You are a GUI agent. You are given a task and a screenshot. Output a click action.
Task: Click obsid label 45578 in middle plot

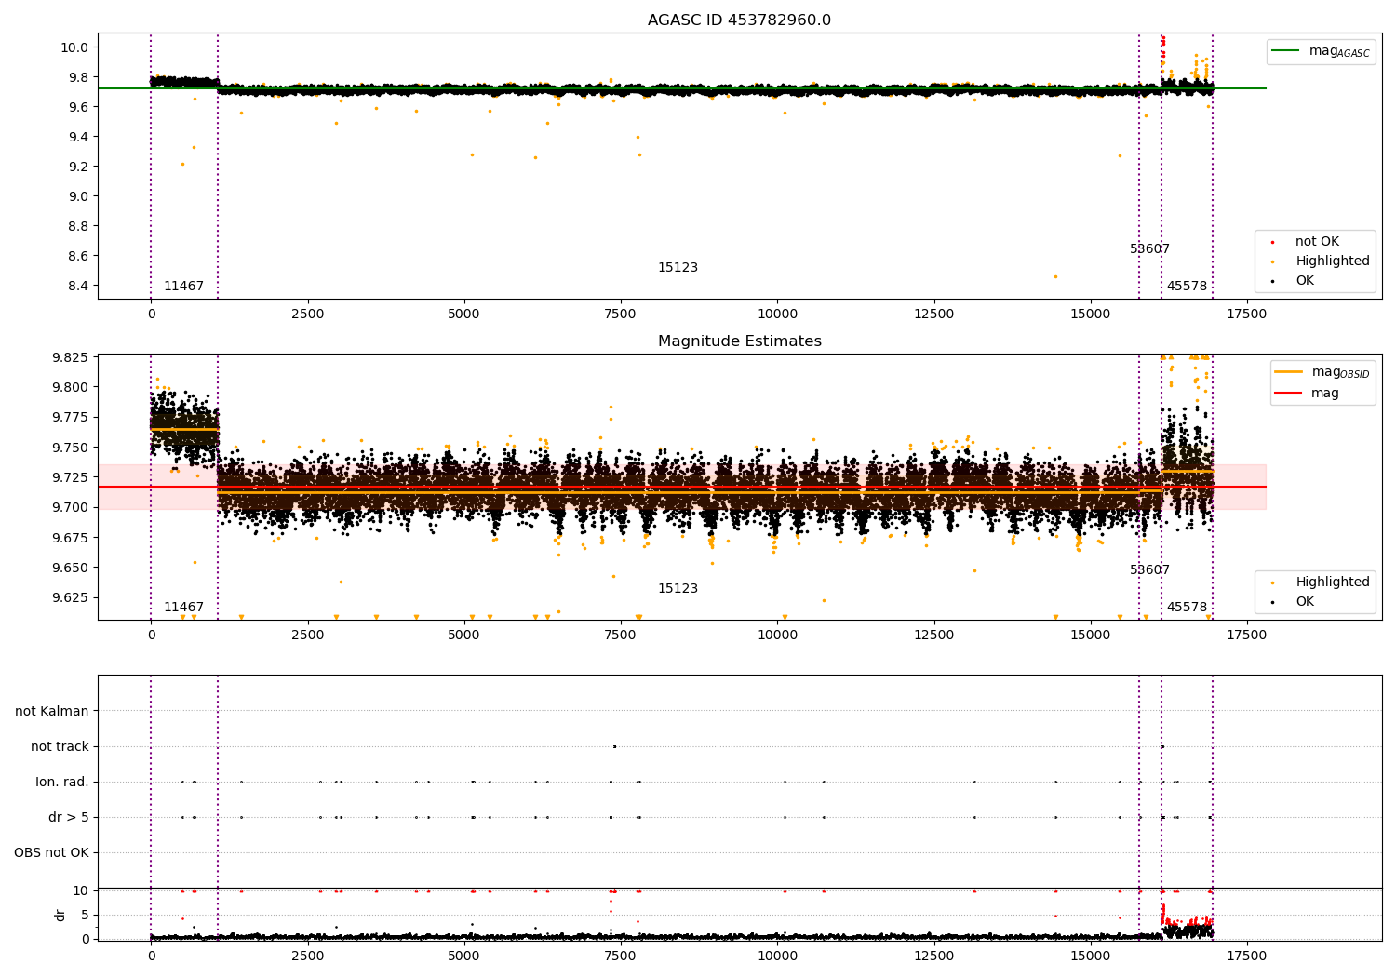click(1187, 608)
